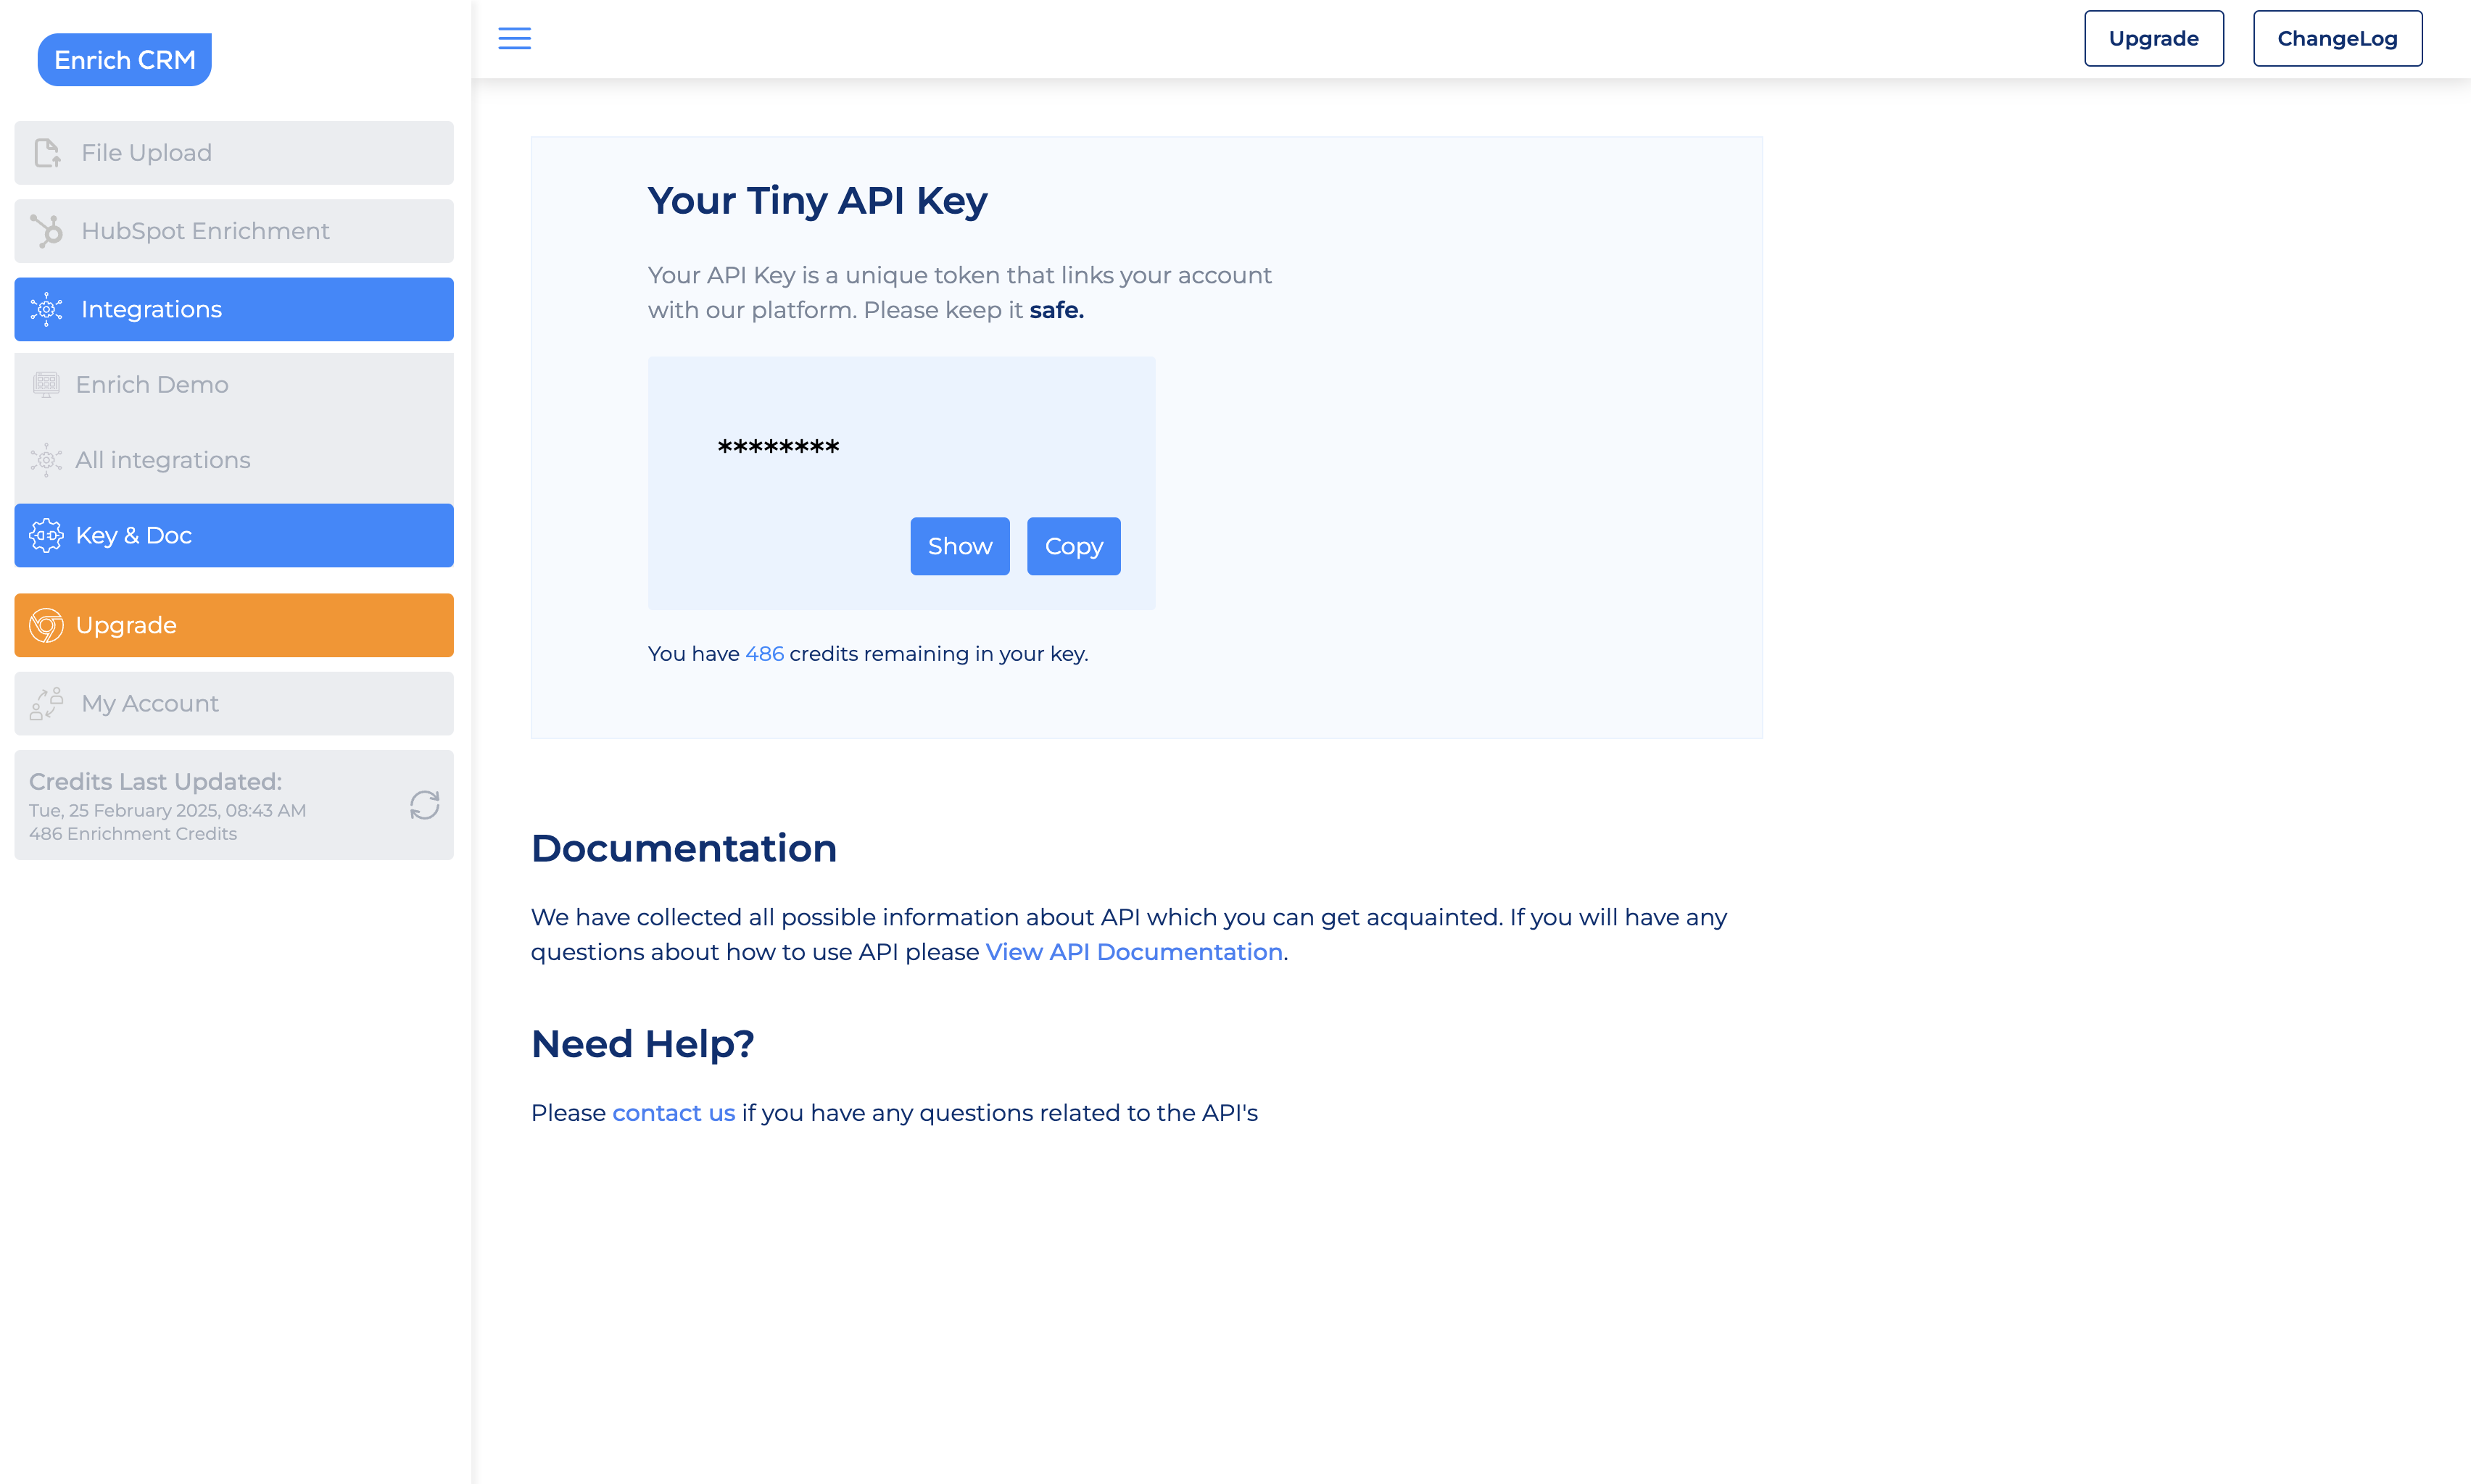Expand the Upgrade options page
Image resolution: width=2471 pixels, height=1484 pixels.
click(x=235, y=625)
